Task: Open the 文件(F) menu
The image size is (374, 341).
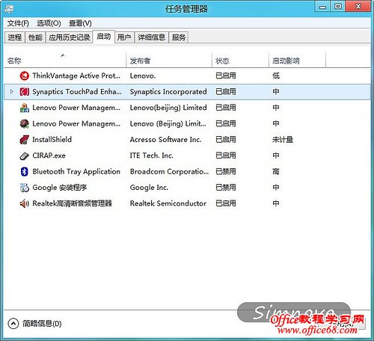Action: (x=18, y=23)
